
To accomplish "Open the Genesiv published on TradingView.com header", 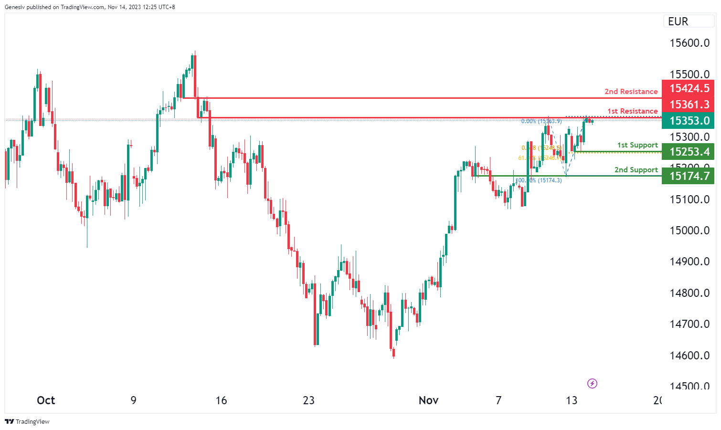I will click(90, 7).
